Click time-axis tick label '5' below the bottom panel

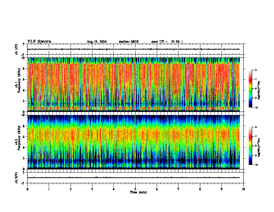point(135,189)
